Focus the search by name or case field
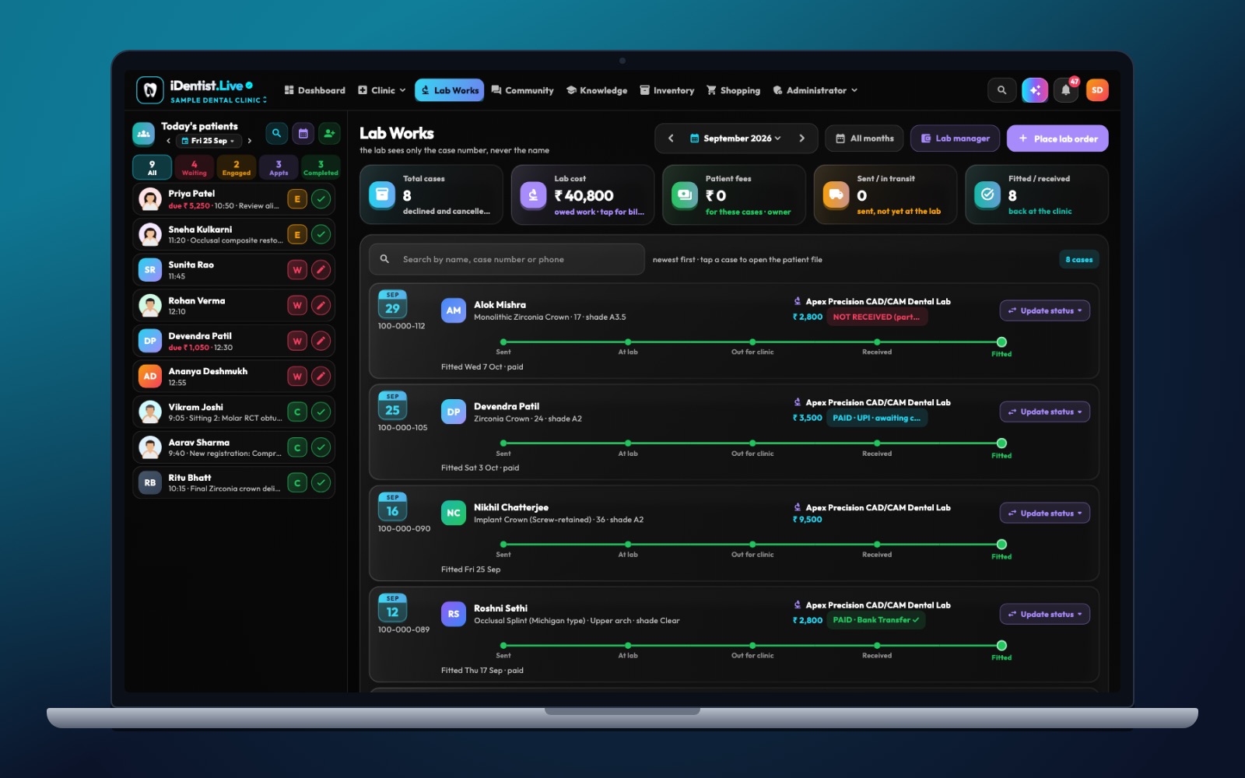 pyautogui.click(x=507, y=259)
